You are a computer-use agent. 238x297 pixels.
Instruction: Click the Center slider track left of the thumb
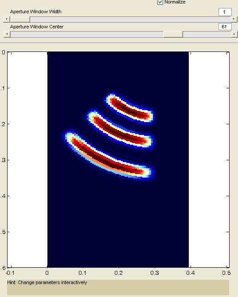pyautogui.click(x=87, y=34)
